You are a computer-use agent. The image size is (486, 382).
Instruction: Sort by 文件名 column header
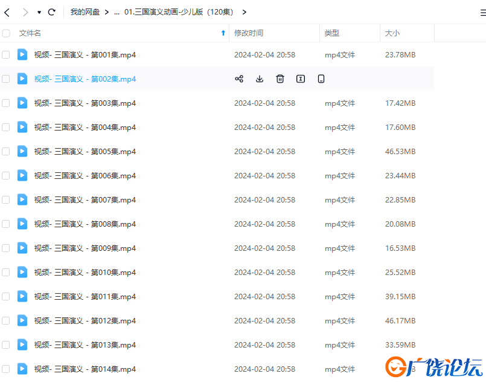[30, 33]
